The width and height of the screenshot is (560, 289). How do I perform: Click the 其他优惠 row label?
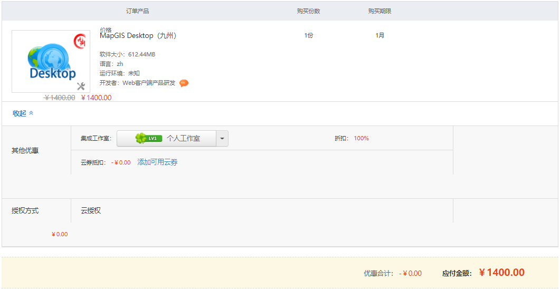coord(25,151)
